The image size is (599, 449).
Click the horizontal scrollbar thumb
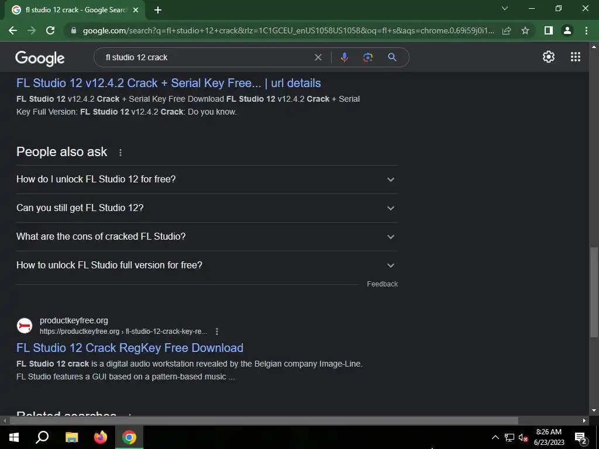[264, 421]
